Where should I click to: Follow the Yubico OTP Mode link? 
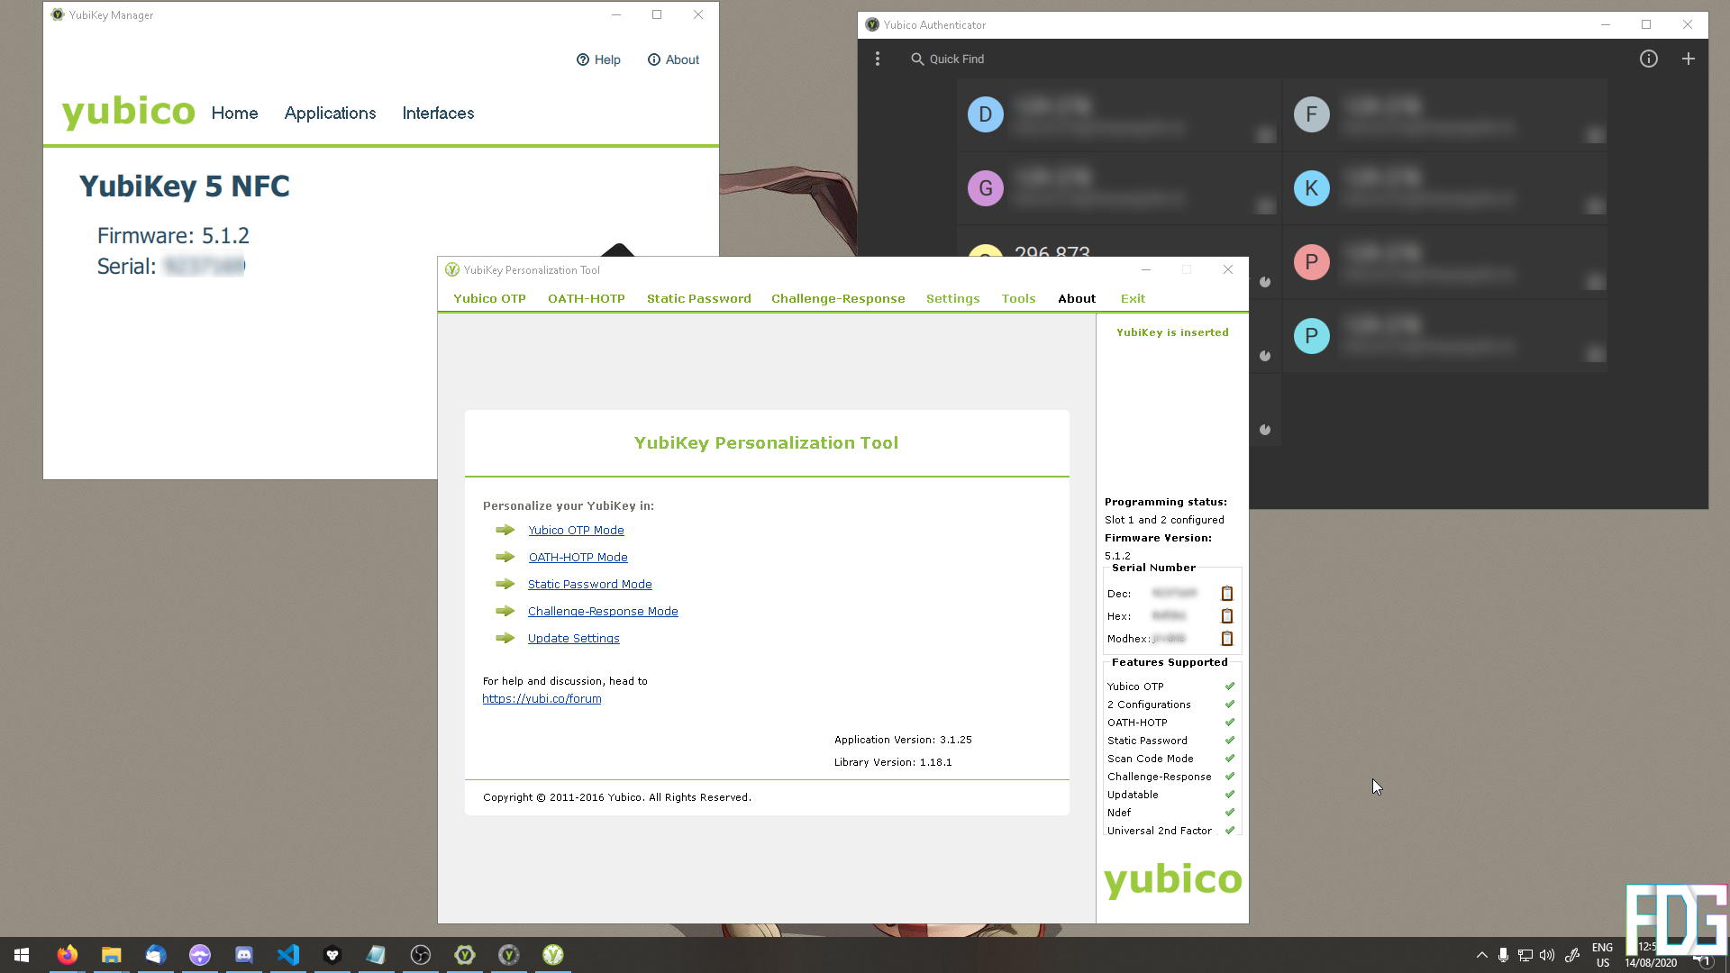coord(576,531)
